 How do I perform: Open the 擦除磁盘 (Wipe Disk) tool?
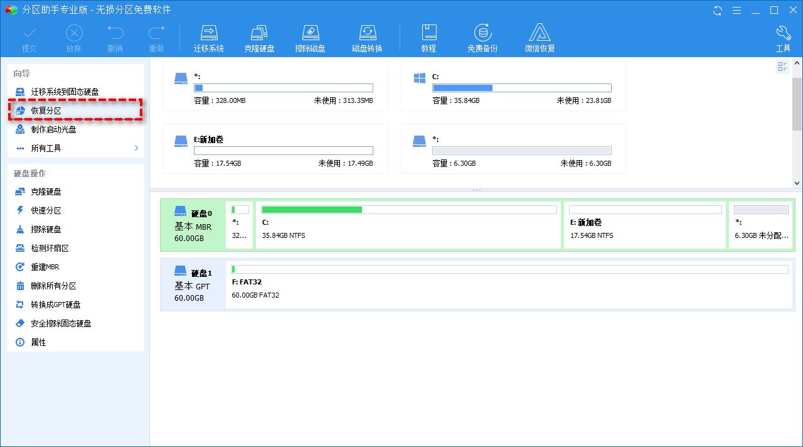[x=311, y=36]
